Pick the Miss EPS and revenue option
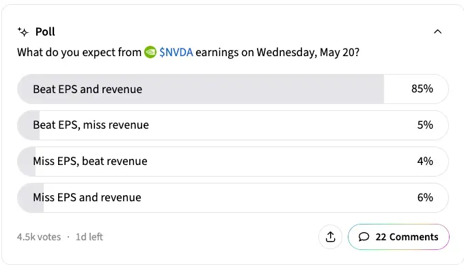 [x=233, y=198]
